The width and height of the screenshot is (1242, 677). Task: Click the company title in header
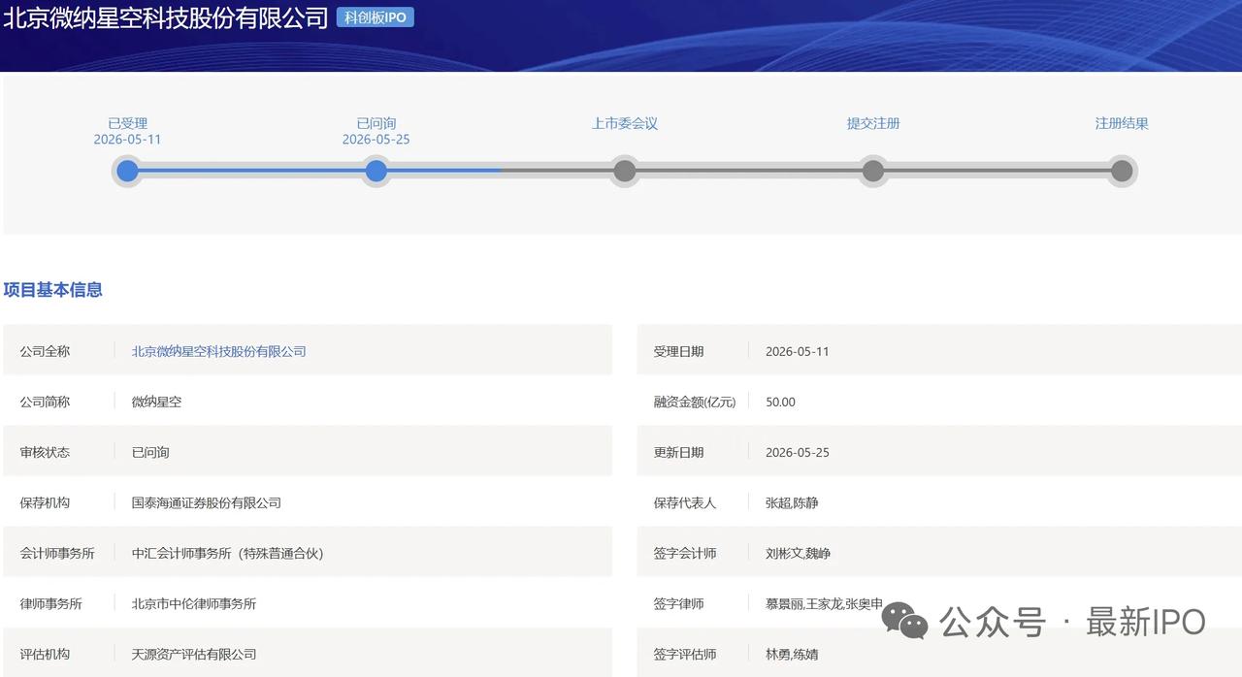(x=165, y=17)
